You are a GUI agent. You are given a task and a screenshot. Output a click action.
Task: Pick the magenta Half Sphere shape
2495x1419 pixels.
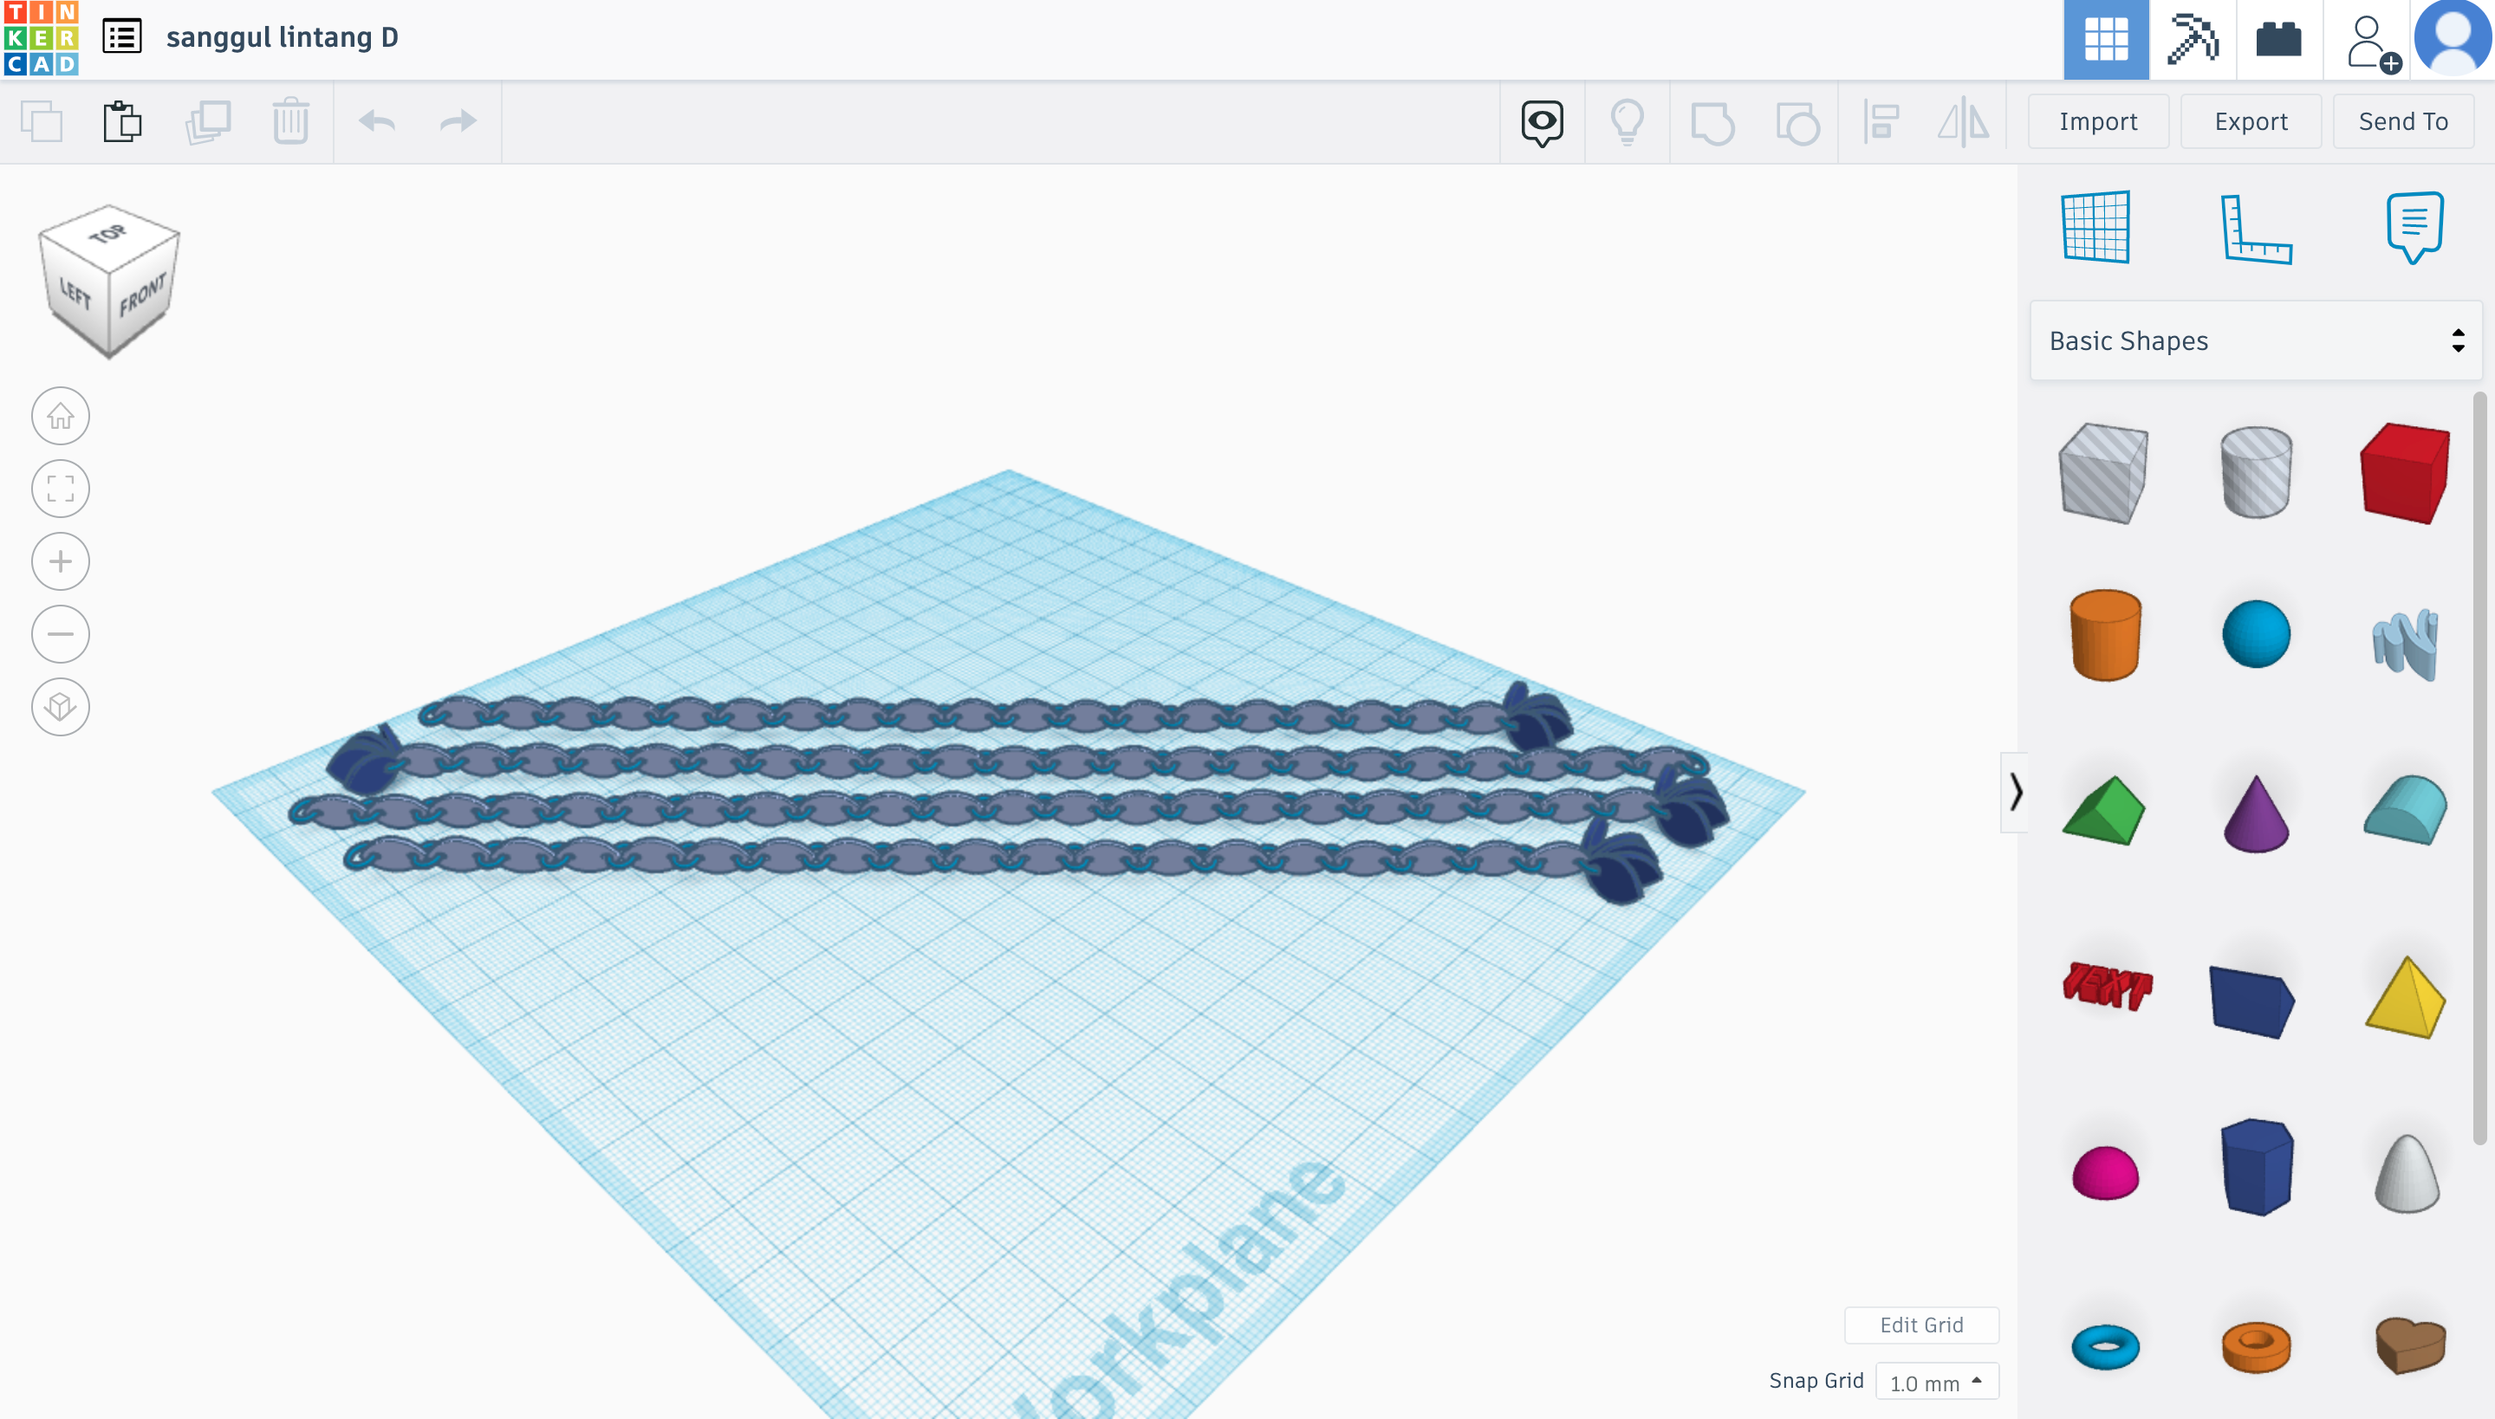click(x=2105, y=1172)
